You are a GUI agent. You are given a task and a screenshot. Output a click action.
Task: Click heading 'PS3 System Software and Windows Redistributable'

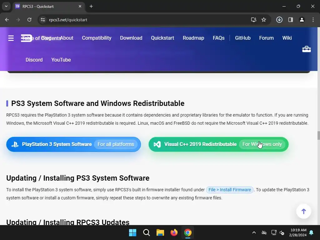pyautogui.click(x=98, y=103)
